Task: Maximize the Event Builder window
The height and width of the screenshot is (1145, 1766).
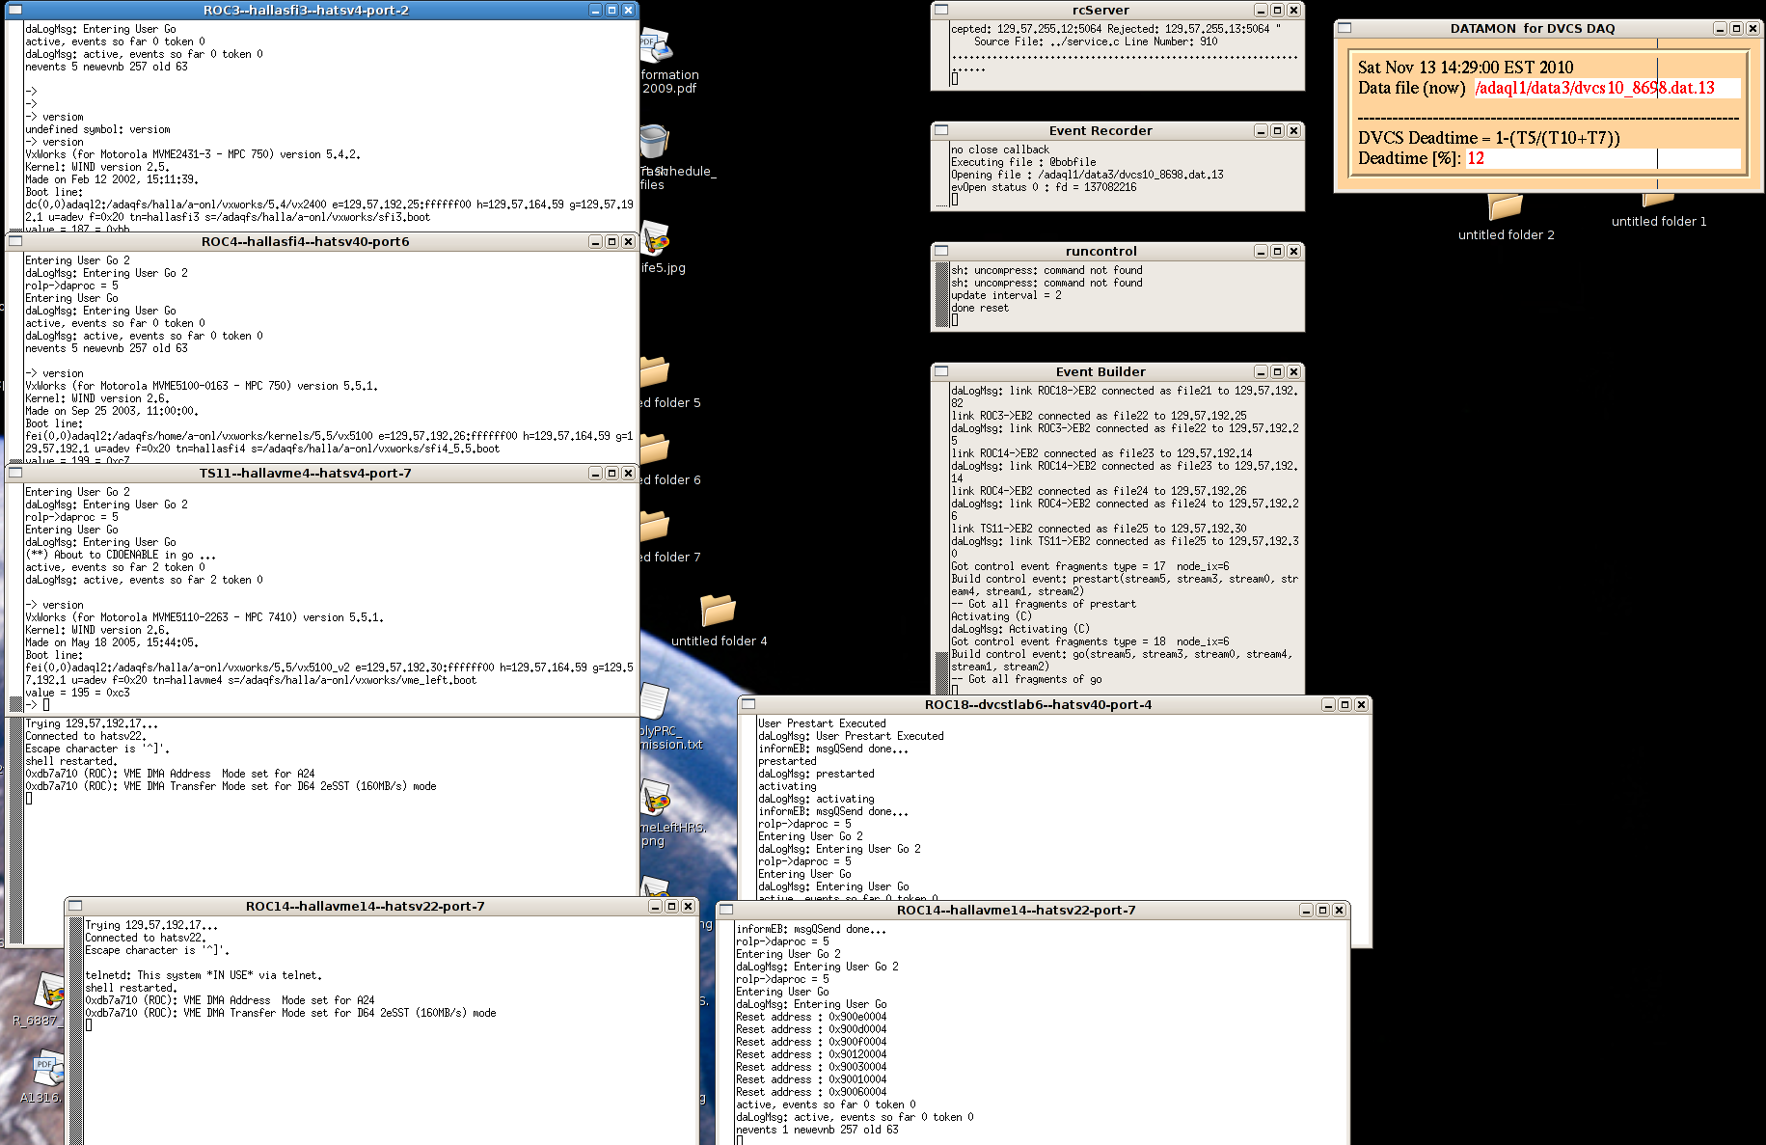Action: click(x=1277, y=371)
